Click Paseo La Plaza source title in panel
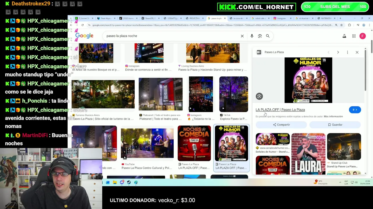373x209 pixels. [x=274, y=52]
